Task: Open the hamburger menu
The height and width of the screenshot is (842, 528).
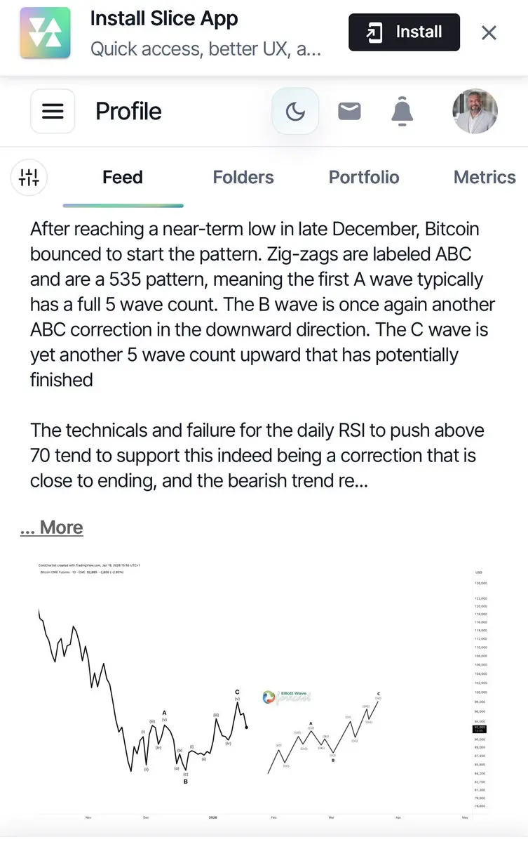Action: pyautogui.click(x=53, y=111)
